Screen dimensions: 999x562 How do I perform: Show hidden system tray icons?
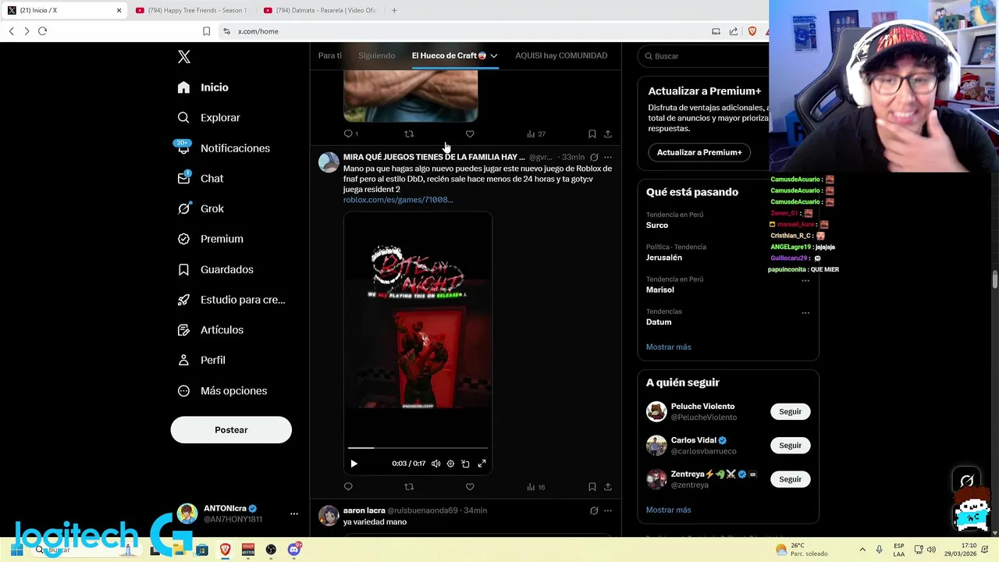[x=862, y=550]
